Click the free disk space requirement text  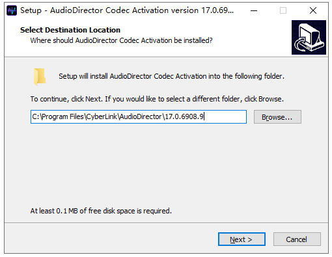coord(101,211)
